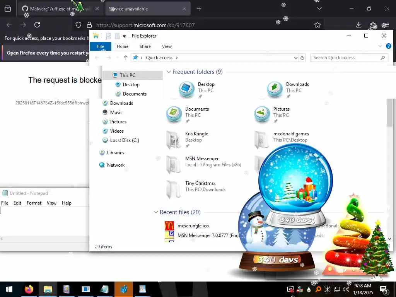This screenshot has height=297, width=396.
Task: Open a new Firefox tab
Action: 199,9
